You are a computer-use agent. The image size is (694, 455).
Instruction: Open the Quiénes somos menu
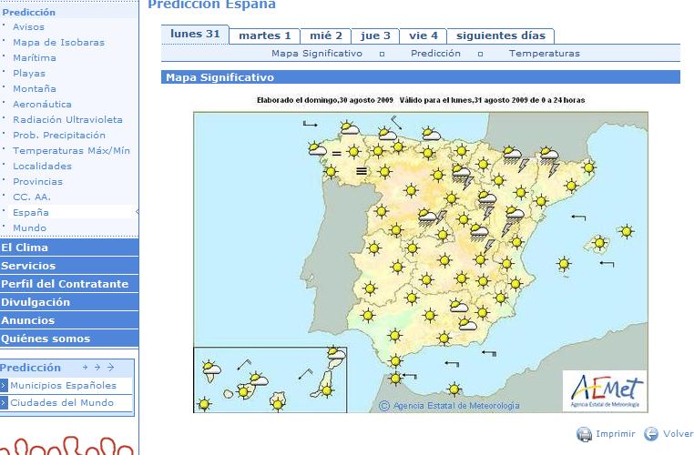tap(69, 339)
